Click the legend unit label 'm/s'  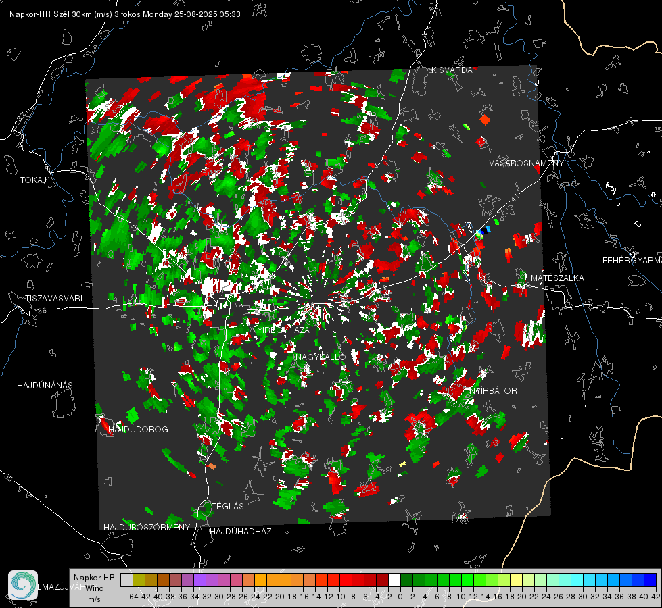pyautogui.click(x=94, y=599)
